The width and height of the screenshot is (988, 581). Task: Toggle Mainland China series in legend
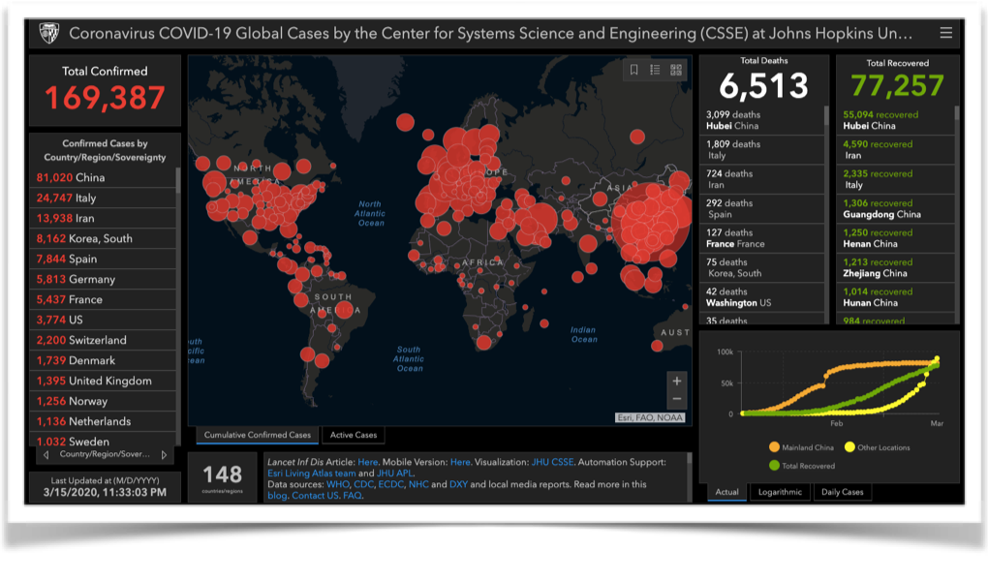point(801,447)
